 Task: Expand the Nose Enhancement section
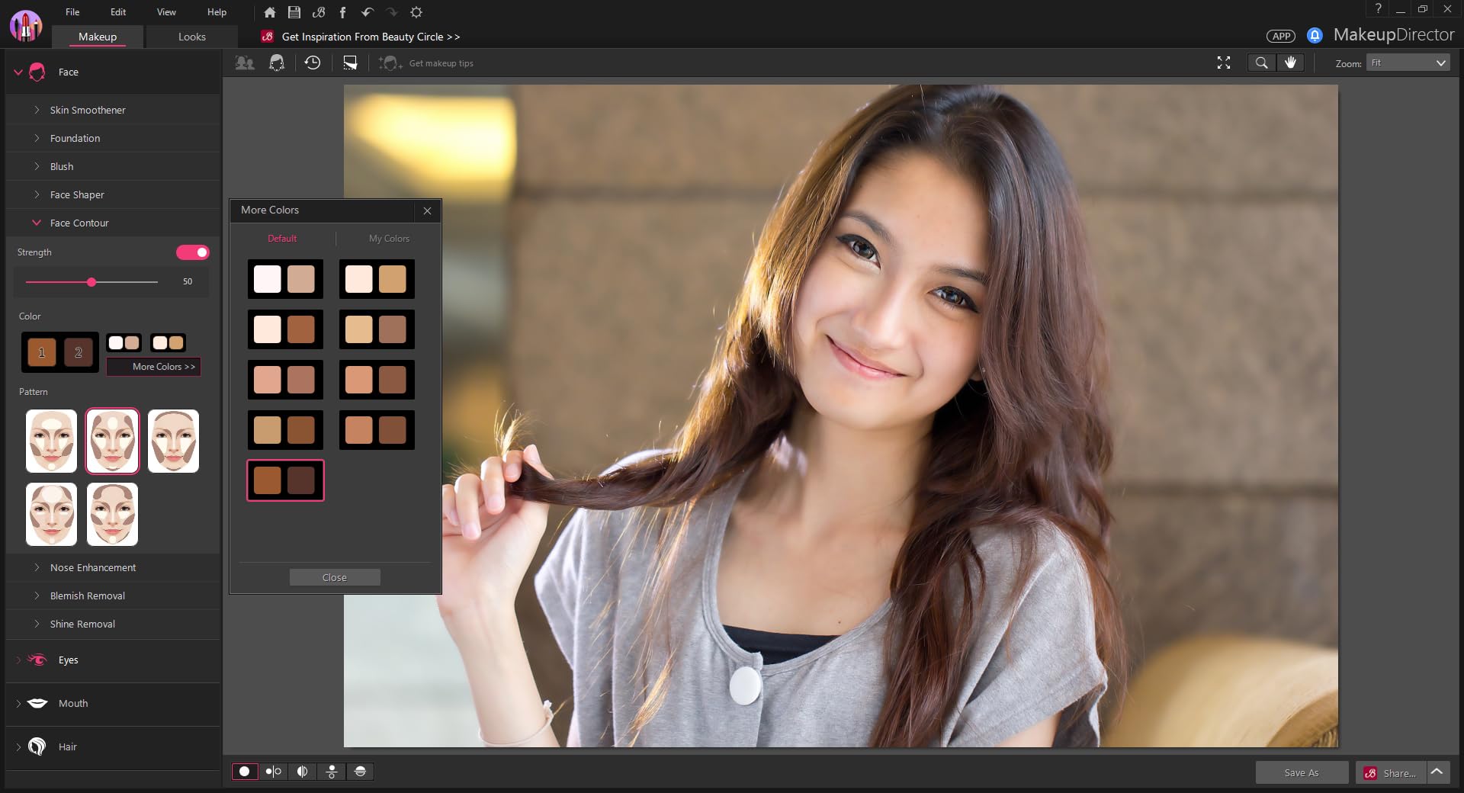92,568
